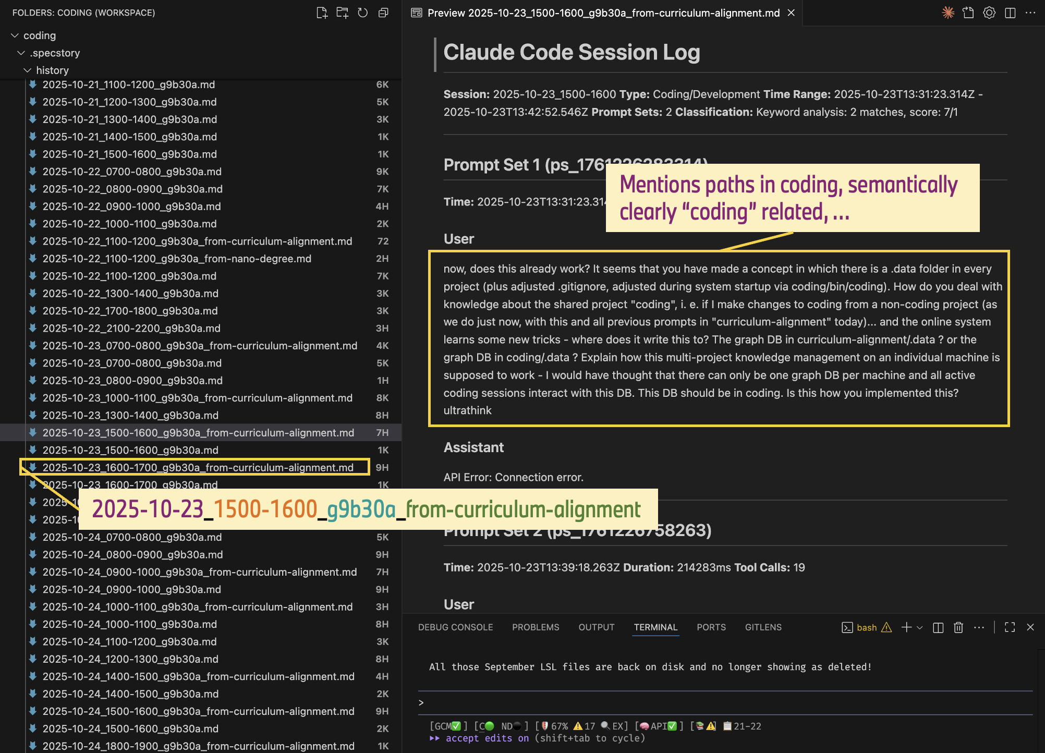Split the terminal panel

938,627
